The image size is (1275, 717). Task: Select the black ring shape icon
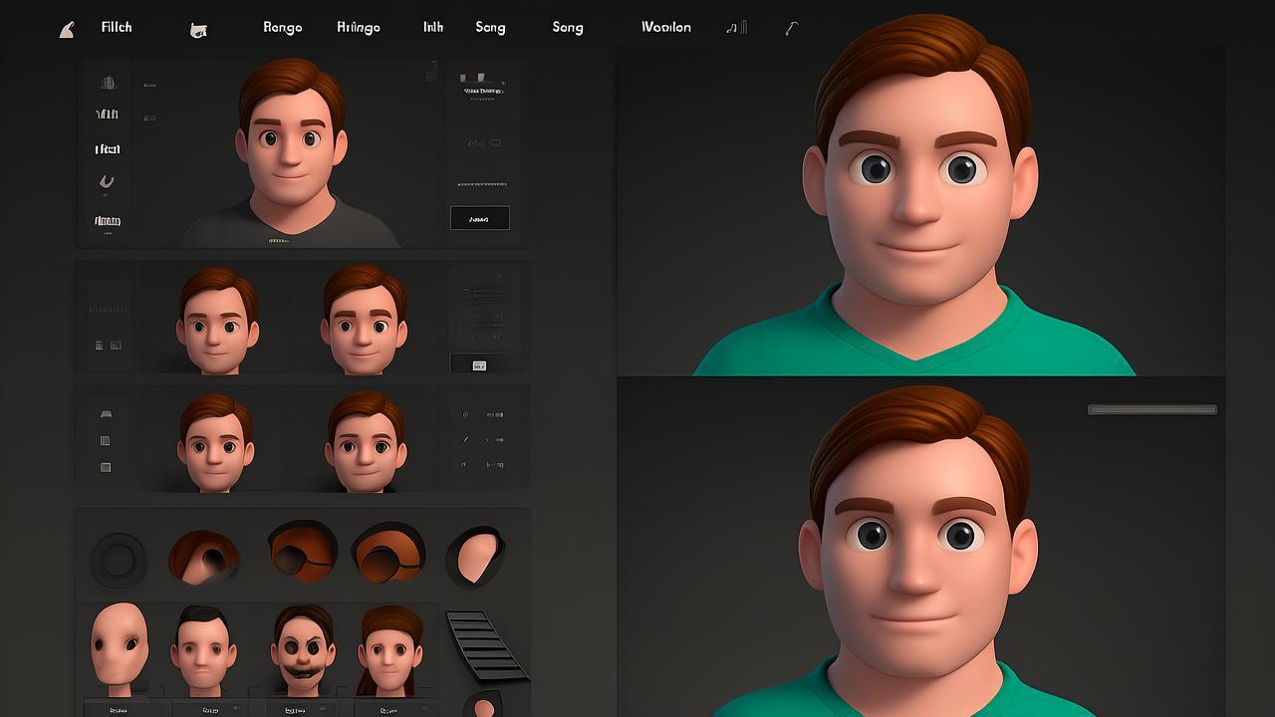118,560
